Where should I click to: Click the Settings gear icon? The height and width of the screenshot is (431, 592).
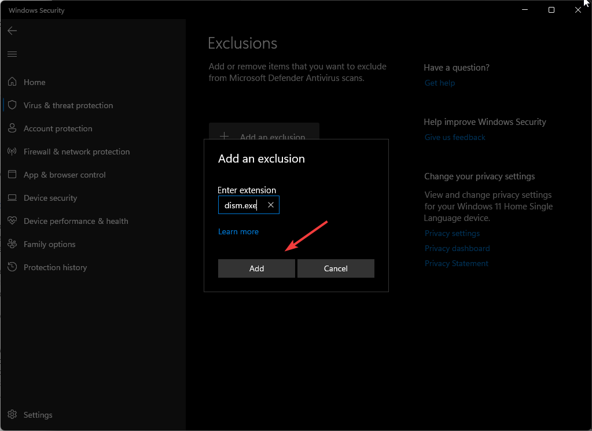coord(12,414)
